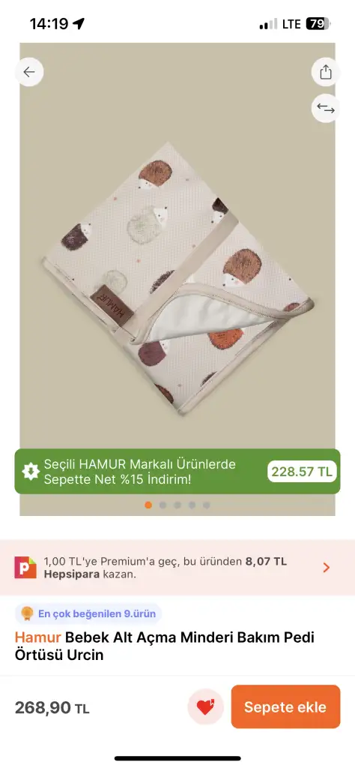Open the share icon
Image resolution: width=355 pixels, height=768 pixels.
click(x=326, y=72)
